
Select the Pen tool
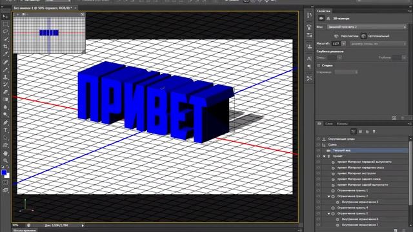click(x=5, y=122)
